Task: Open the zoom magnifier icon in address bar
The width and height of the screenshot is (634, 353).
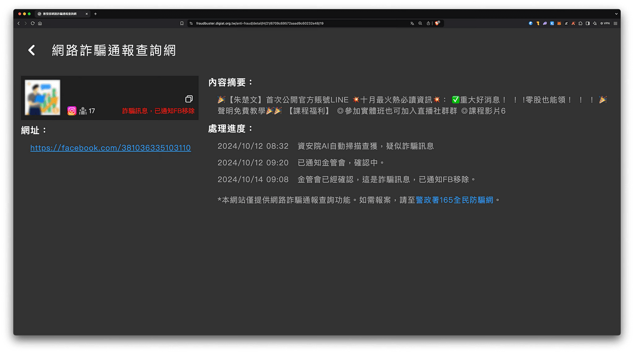Action: click(420, 23)
